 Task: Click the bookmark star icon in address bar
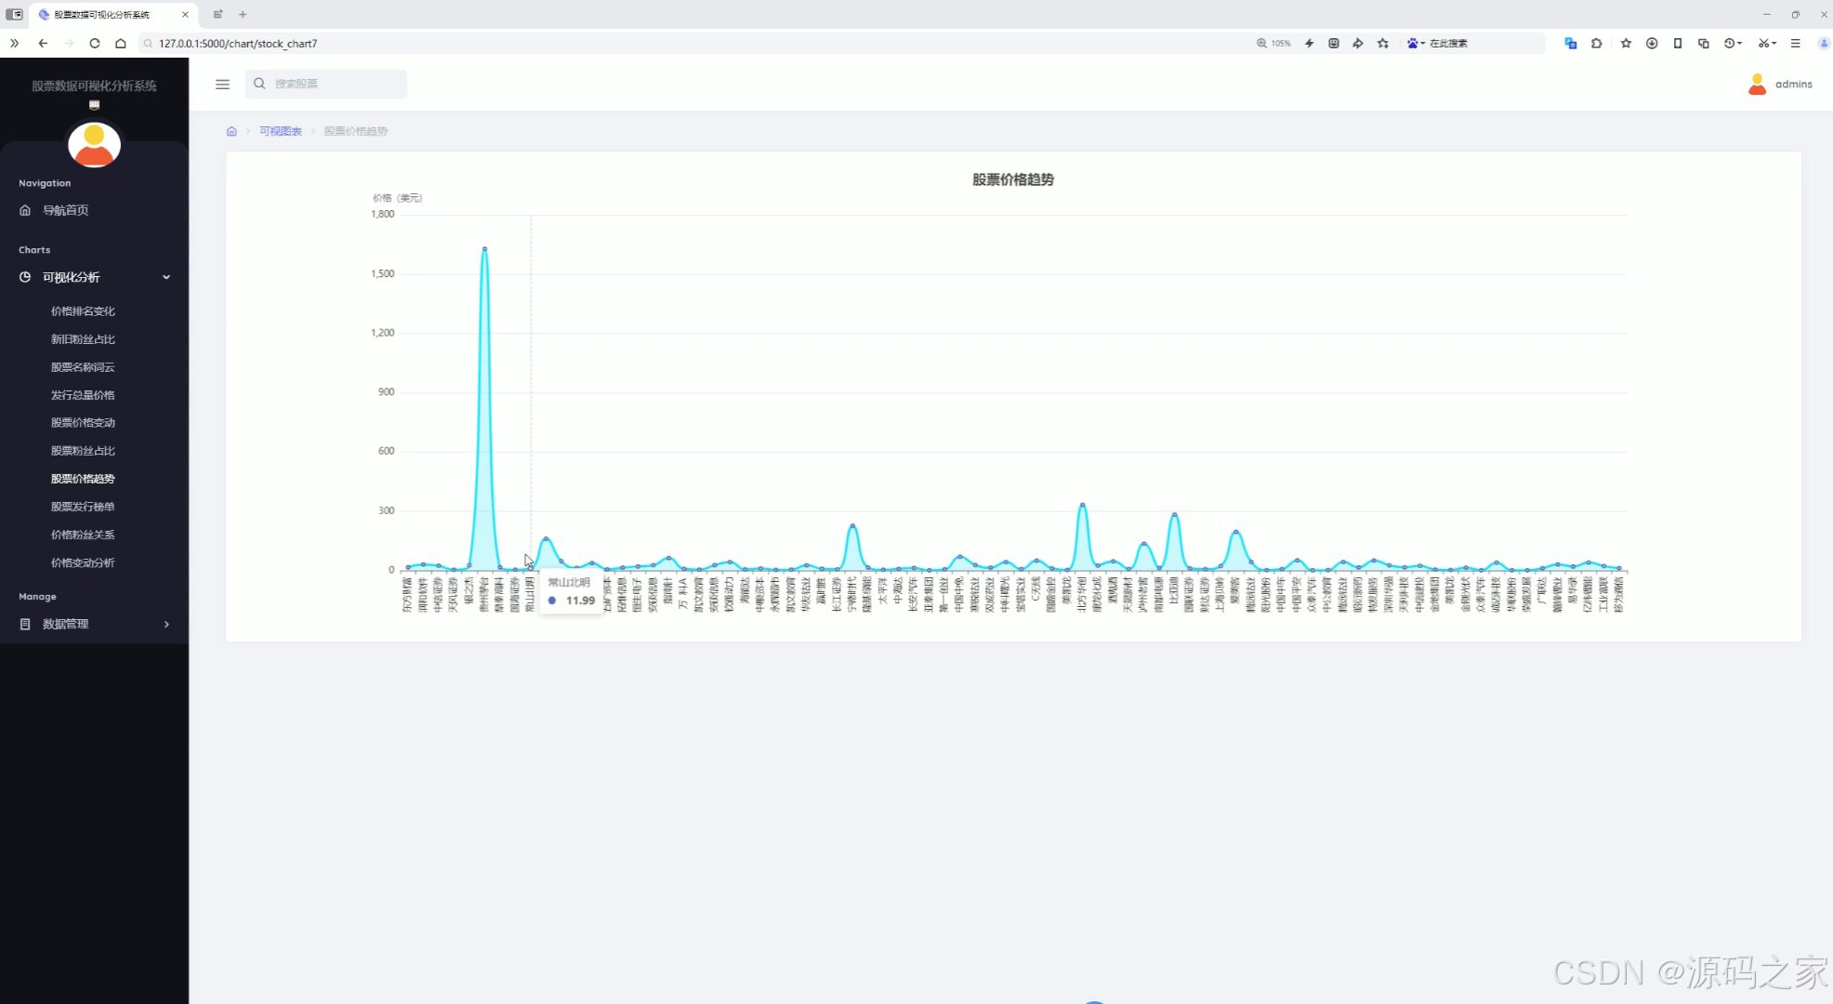tap(1383, 43)
